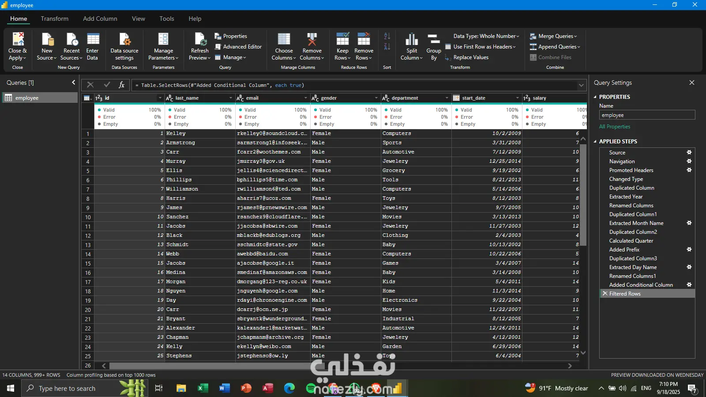Open query Properties

click(x=231, y=36)
